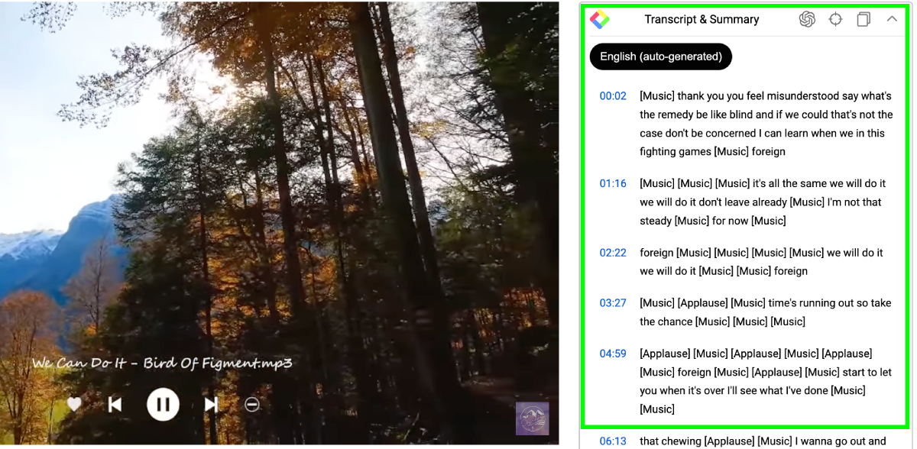The image size is (917, 449).
Task: Jump to timestamp 03:27
Action: coord(613,303)
